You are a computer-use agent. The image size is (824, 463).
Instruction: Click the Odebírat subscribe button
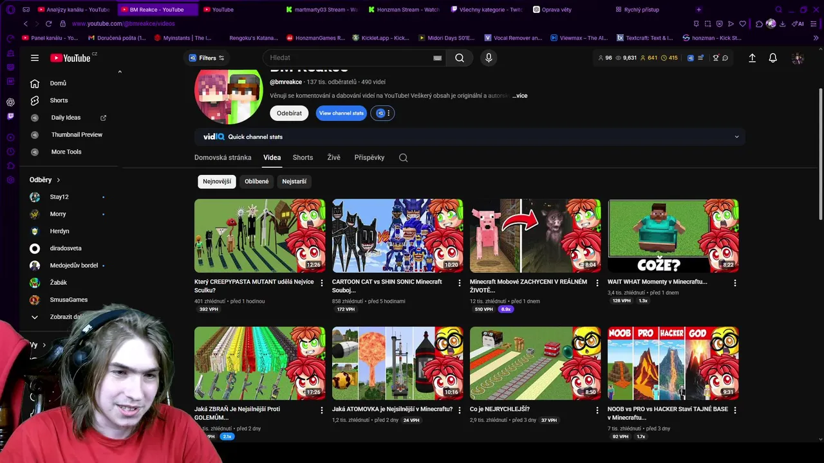pyautogui.click(x=289, y=113)
